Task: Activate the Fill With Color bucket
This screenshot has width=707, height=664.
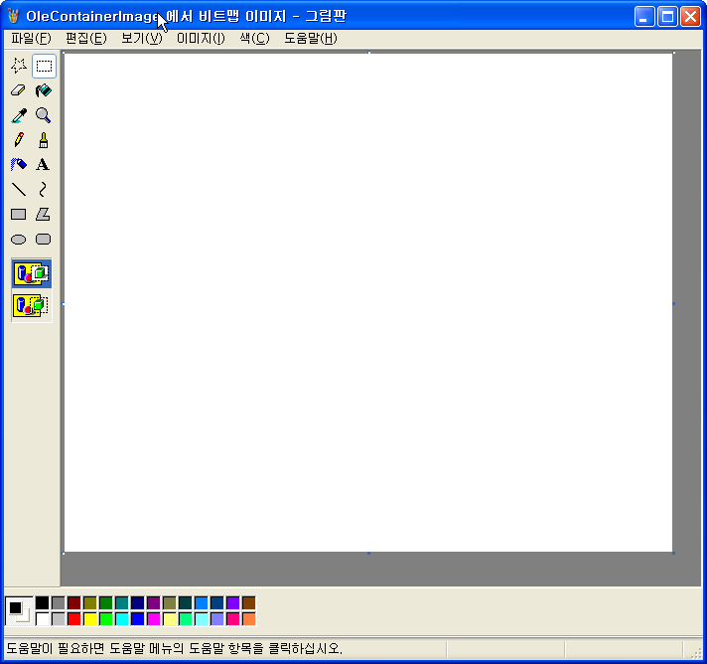Action: coord(44,90)
